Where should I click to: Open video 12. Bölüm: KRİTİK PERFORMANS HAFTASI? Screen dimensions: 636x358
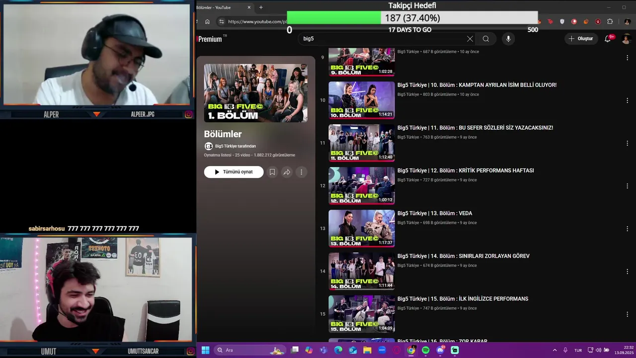[466, 171]
